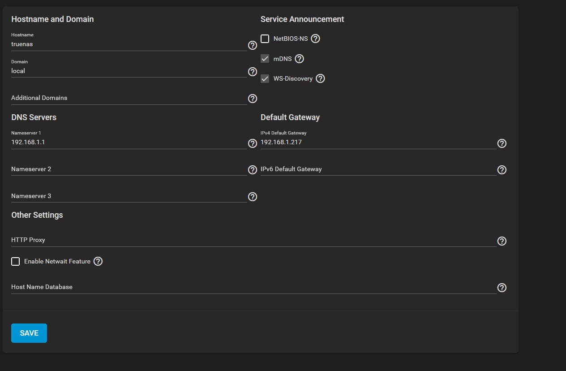566x371 pixels.
Task: Click the Service Announcement heading
Action: pos(302,19)
